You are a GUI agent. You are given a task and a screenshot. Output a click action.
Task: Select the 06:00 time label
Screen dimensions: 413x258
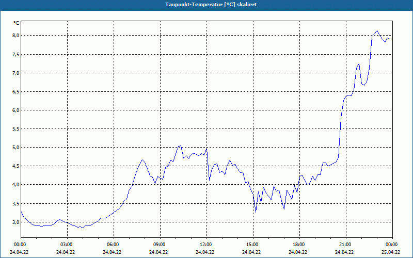(114, 245)
